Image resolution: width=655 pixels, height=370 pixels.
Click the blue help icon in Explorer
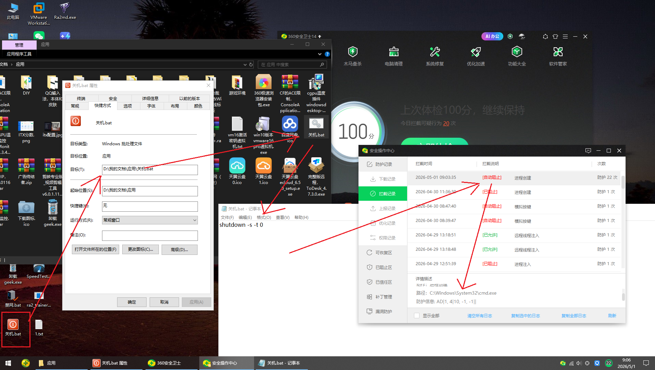tap(327, 54)
